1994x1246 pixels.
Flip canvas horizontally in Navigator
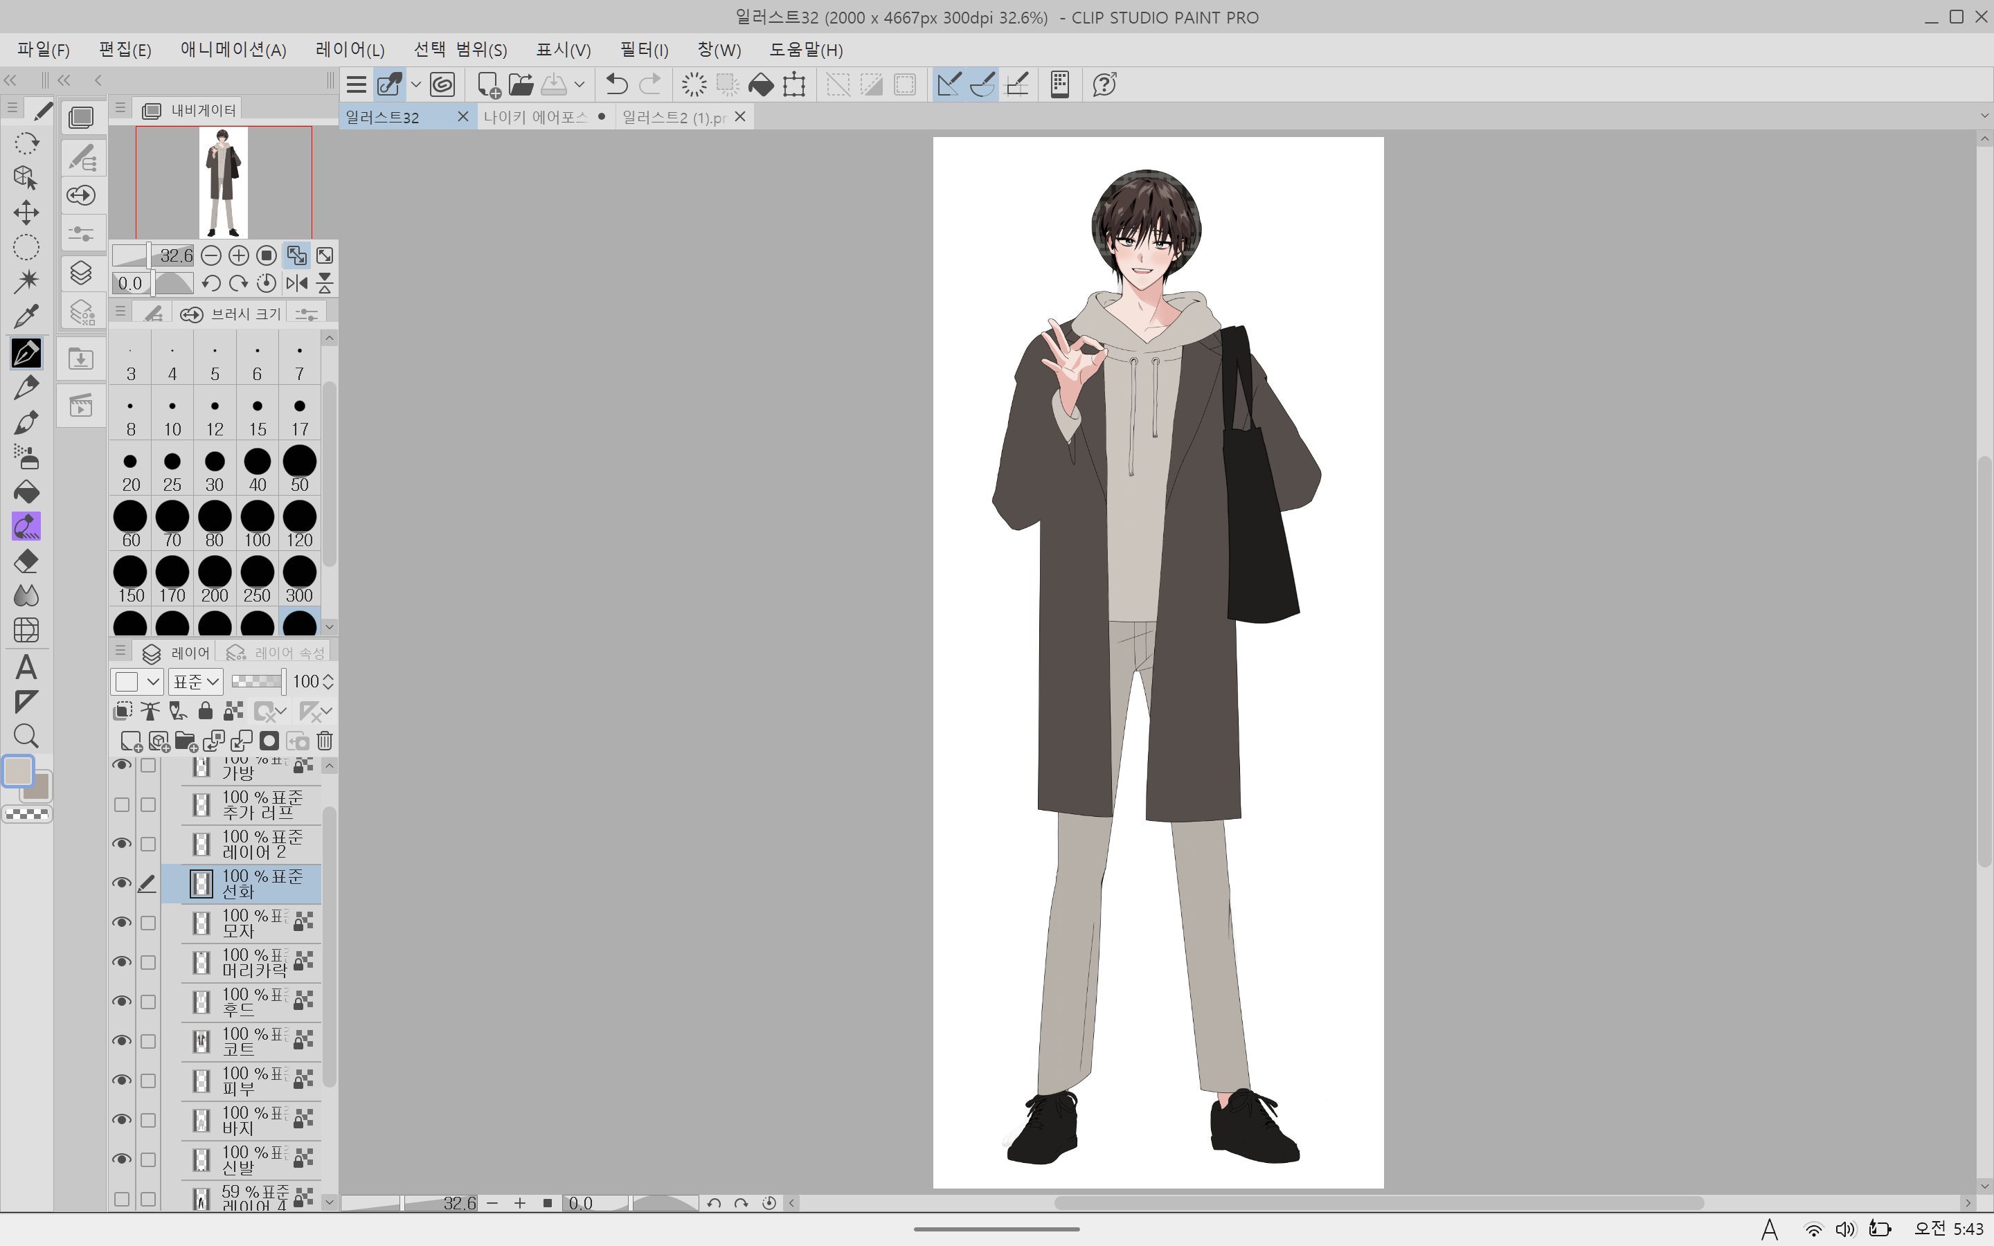(x=296, y=284)
